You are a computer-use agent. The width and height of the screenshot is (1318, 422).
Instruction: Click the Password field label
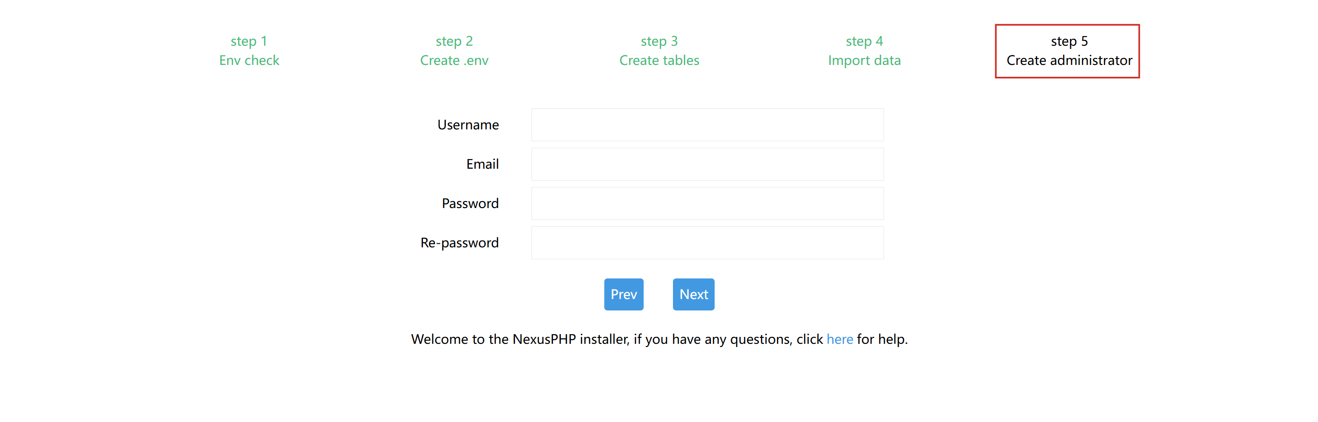[x=470, y=203]
